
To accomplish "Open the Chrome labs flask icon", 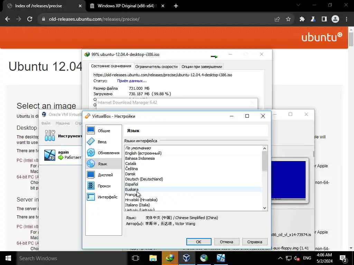I will click(x=313, y=19).
